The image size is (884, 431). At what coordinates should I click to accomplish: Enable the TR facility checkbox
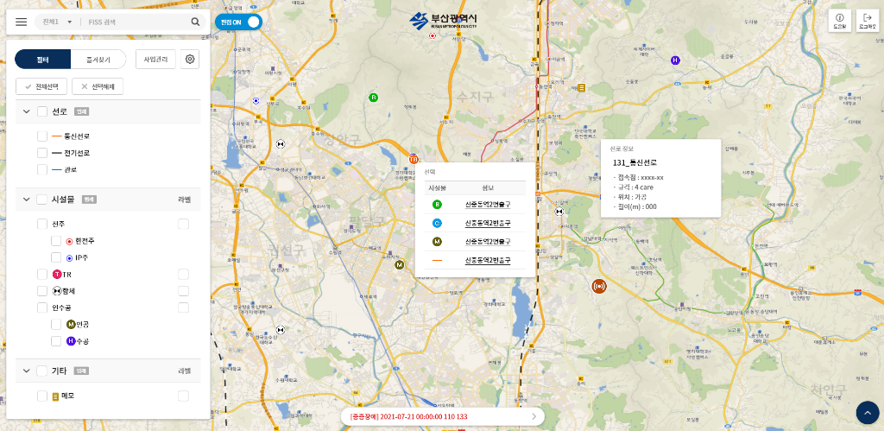pos(42,274)
